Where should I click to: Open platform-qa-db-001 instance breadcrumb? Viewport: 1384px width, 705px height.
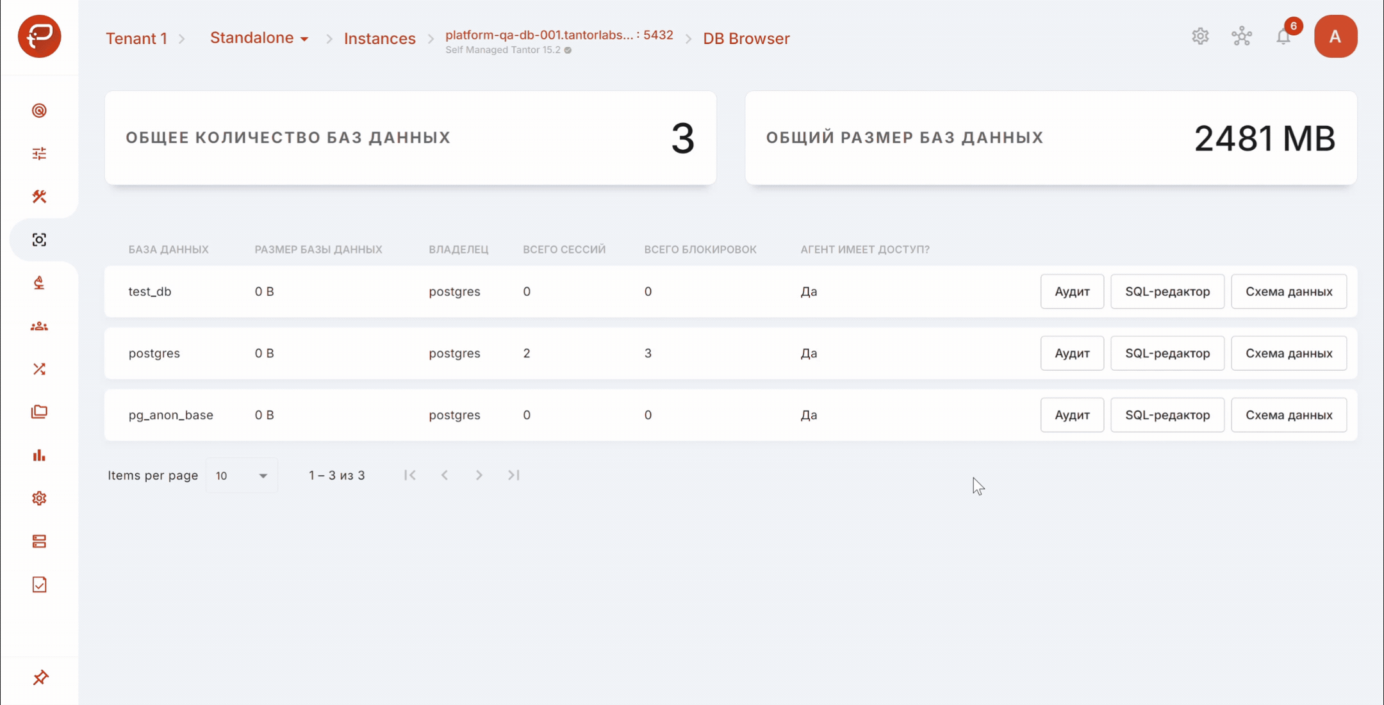click(559, 35)
